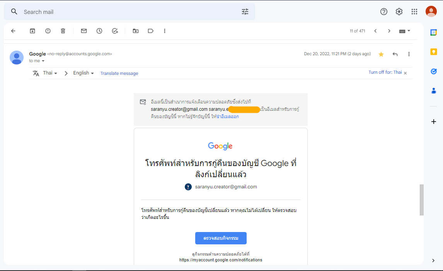This screenshot has width=443, height=271.
Task: Click the blue button in the Google email
Action: (x=221, y=238)
